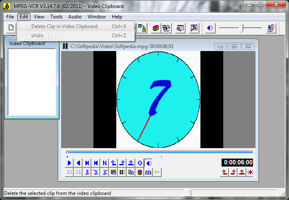Click the film strip icon in player toolbar
The image size is (289, 200).
tap(122, 172)
